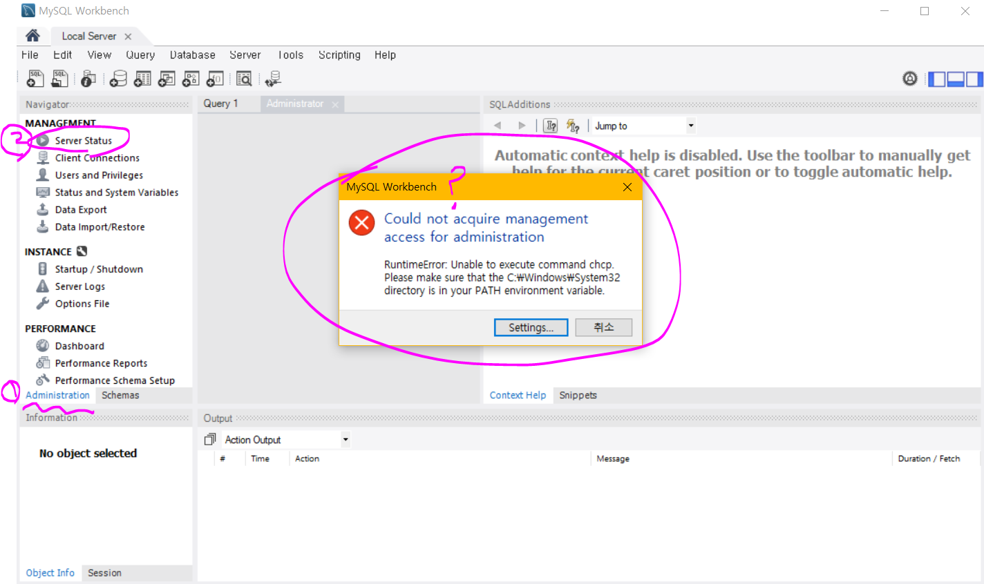Open the Scripting menu
The height and width of the screenshot is (584, 984).
click(339, 55)
